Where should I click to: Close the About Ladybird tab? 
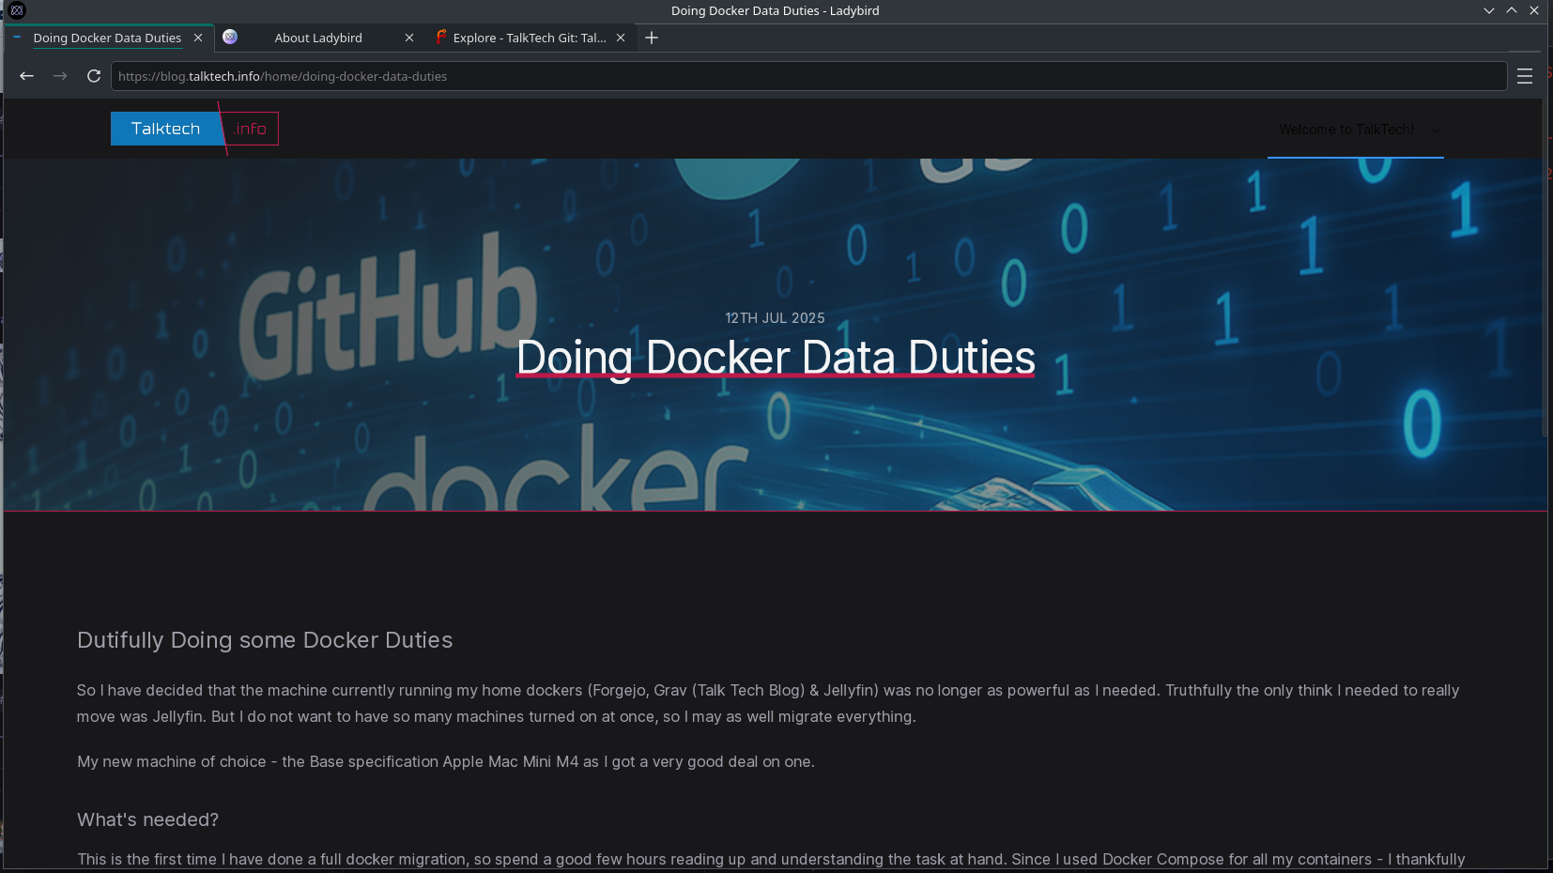[x=408, y=38]
